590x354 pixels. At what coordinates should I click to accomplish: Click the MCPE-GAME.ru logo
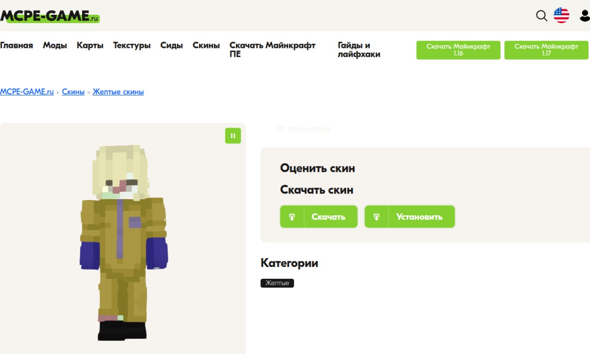[50, 16]
